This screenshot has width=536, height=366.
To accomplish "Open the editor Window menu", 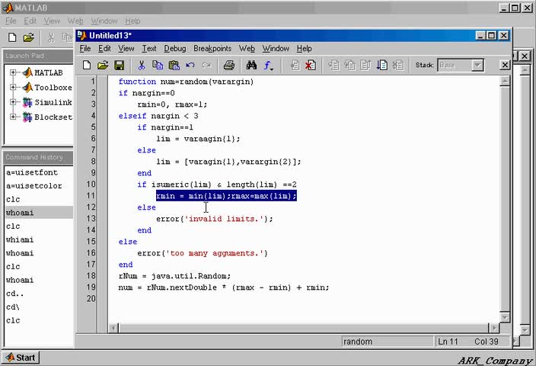I will pyautogui.click(x=276, y=49).
